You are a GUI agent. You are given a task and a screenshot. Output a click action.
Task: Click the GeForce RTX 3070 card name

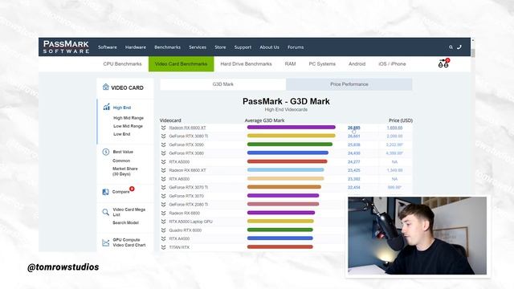coord(186,196)
